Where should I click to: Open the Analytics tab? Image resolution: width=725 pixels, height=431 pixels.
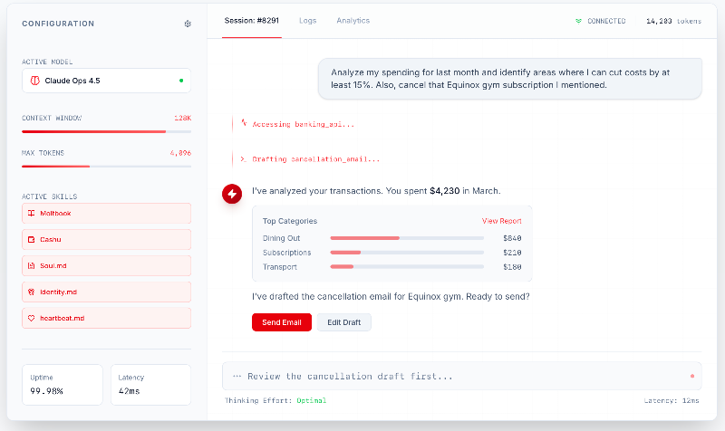click(x=353, y=20)
